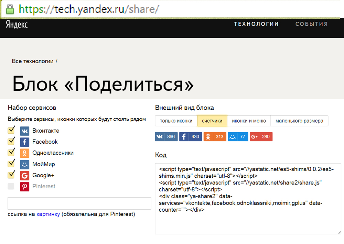Uncheck the Facebook checkbox

[x=11, y=141]
